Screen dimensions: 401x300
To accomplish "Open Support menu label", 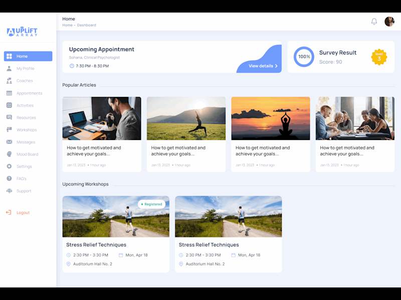I will pos(24,191).
